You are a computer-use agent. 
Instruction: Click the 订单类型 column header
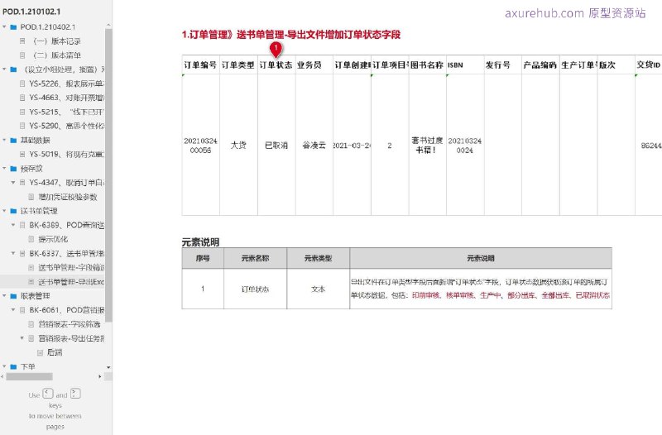(x=238, y=65)
